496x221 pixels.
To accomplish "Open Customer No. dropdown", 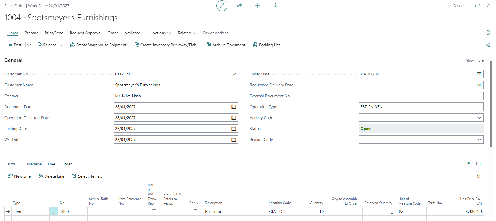I will coord(234,74).
